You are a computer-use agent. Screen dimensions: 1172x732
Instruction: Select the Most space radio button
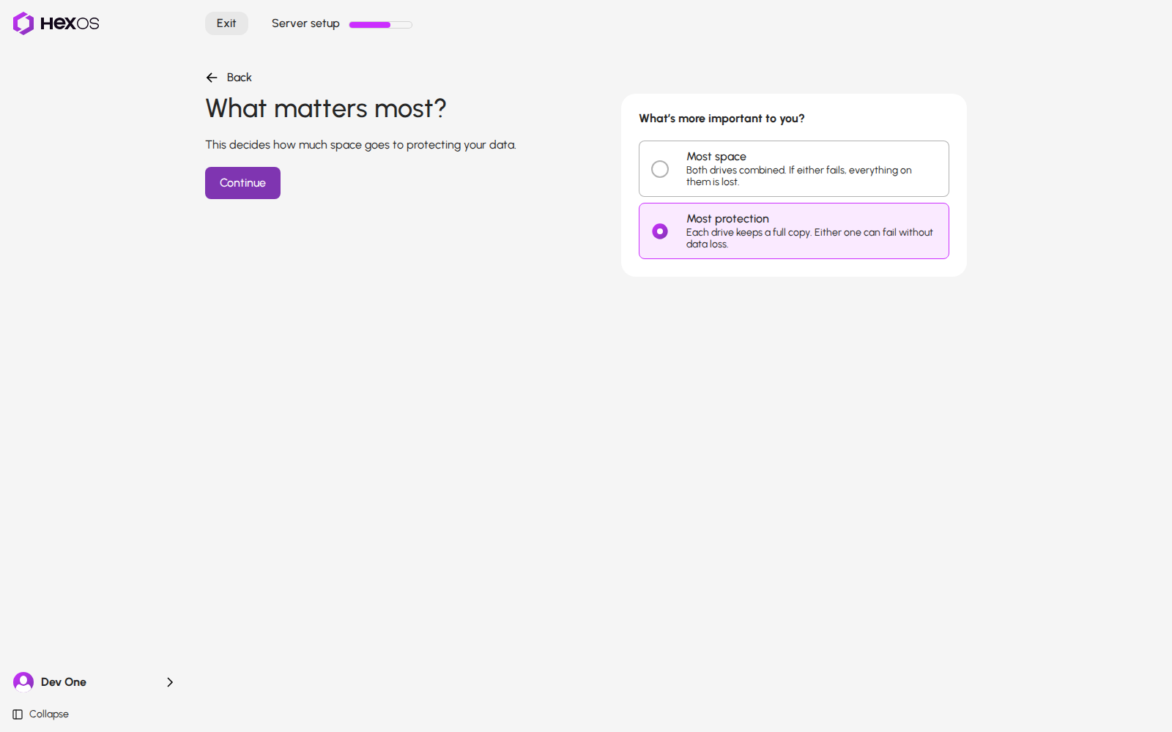point(660,169)
